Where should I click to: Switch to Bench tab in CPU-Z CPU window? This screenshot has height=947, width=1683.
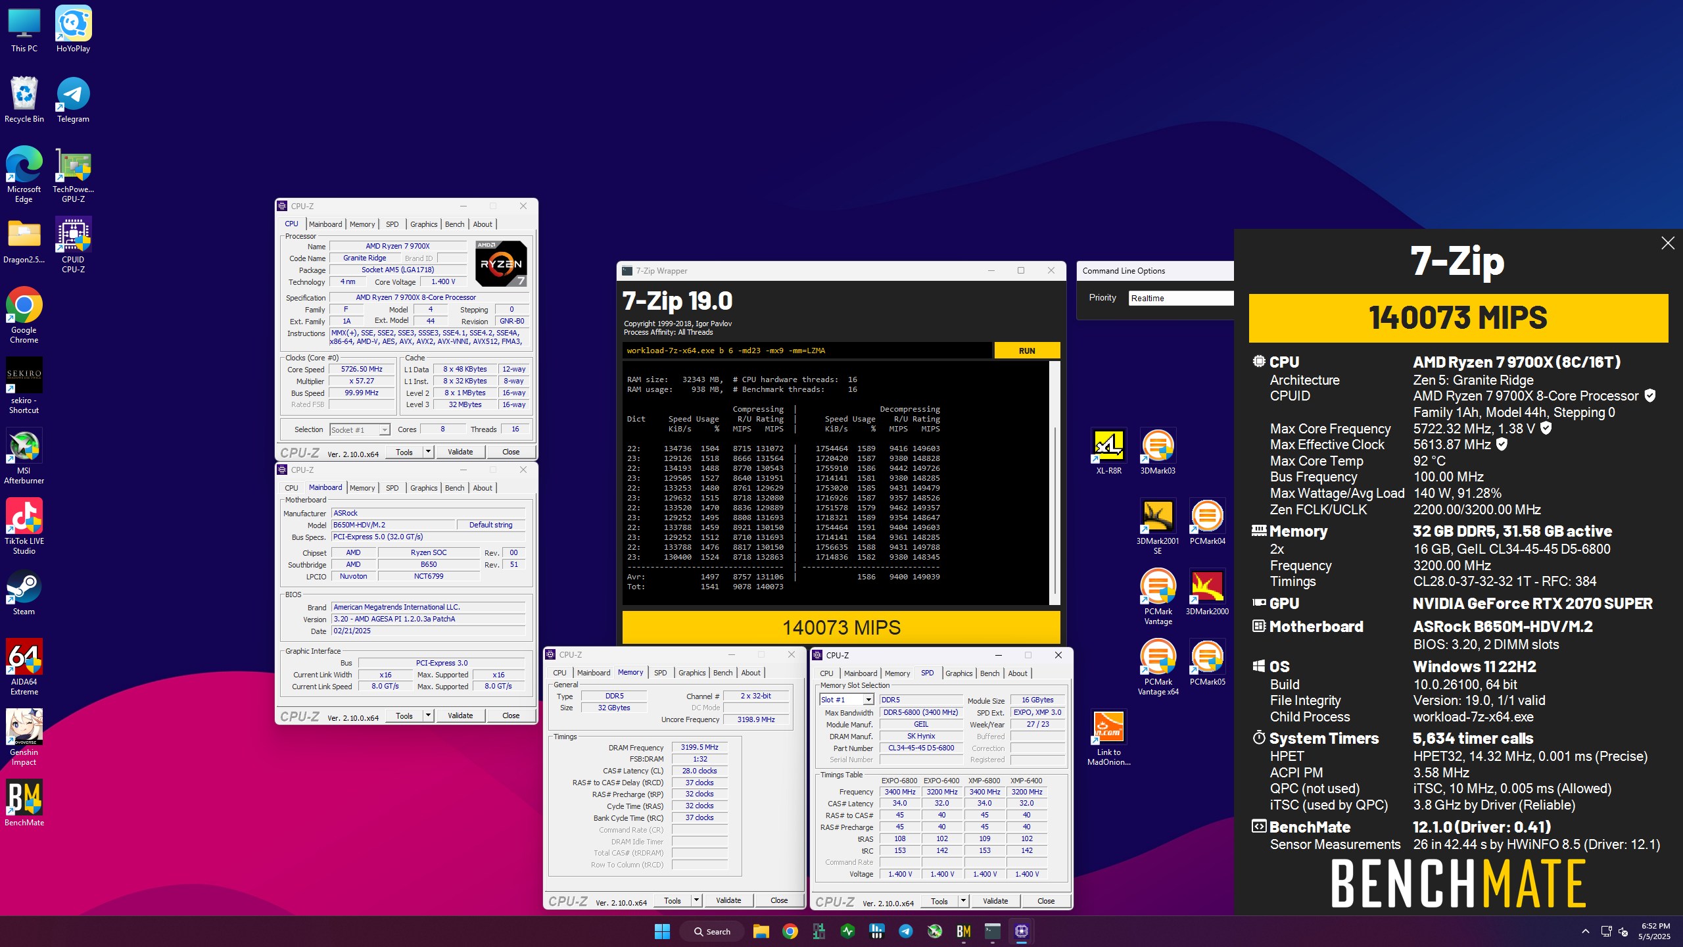coord(454,224)
